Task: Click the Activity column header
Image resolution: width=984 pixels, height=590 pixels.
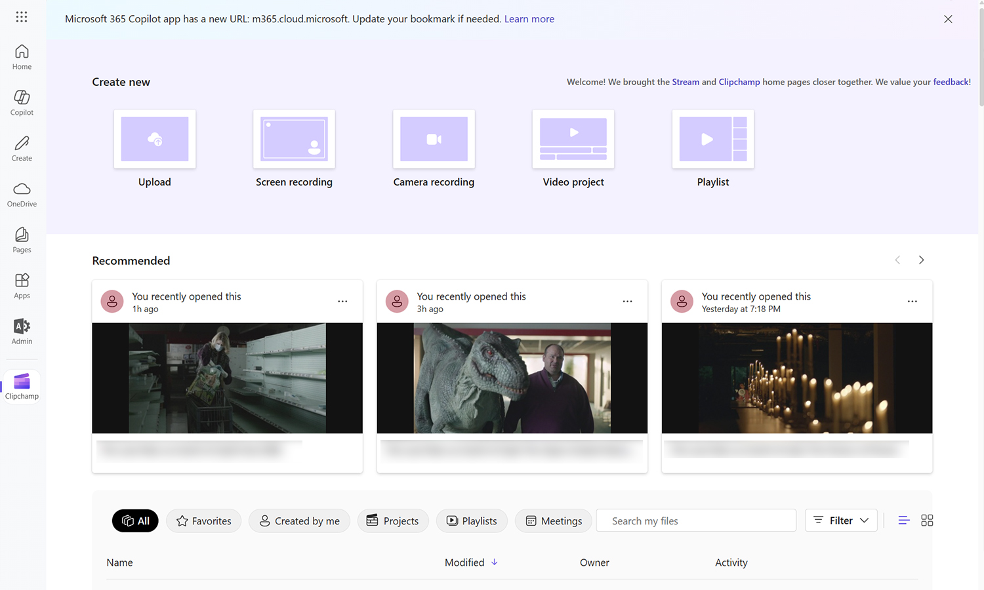Action: coord(731,562)
